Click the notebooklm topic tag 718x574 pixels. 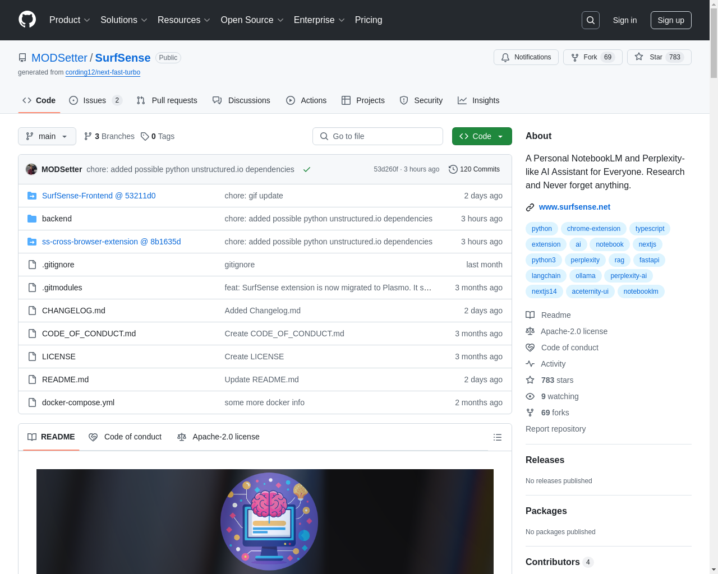point(641,291)
